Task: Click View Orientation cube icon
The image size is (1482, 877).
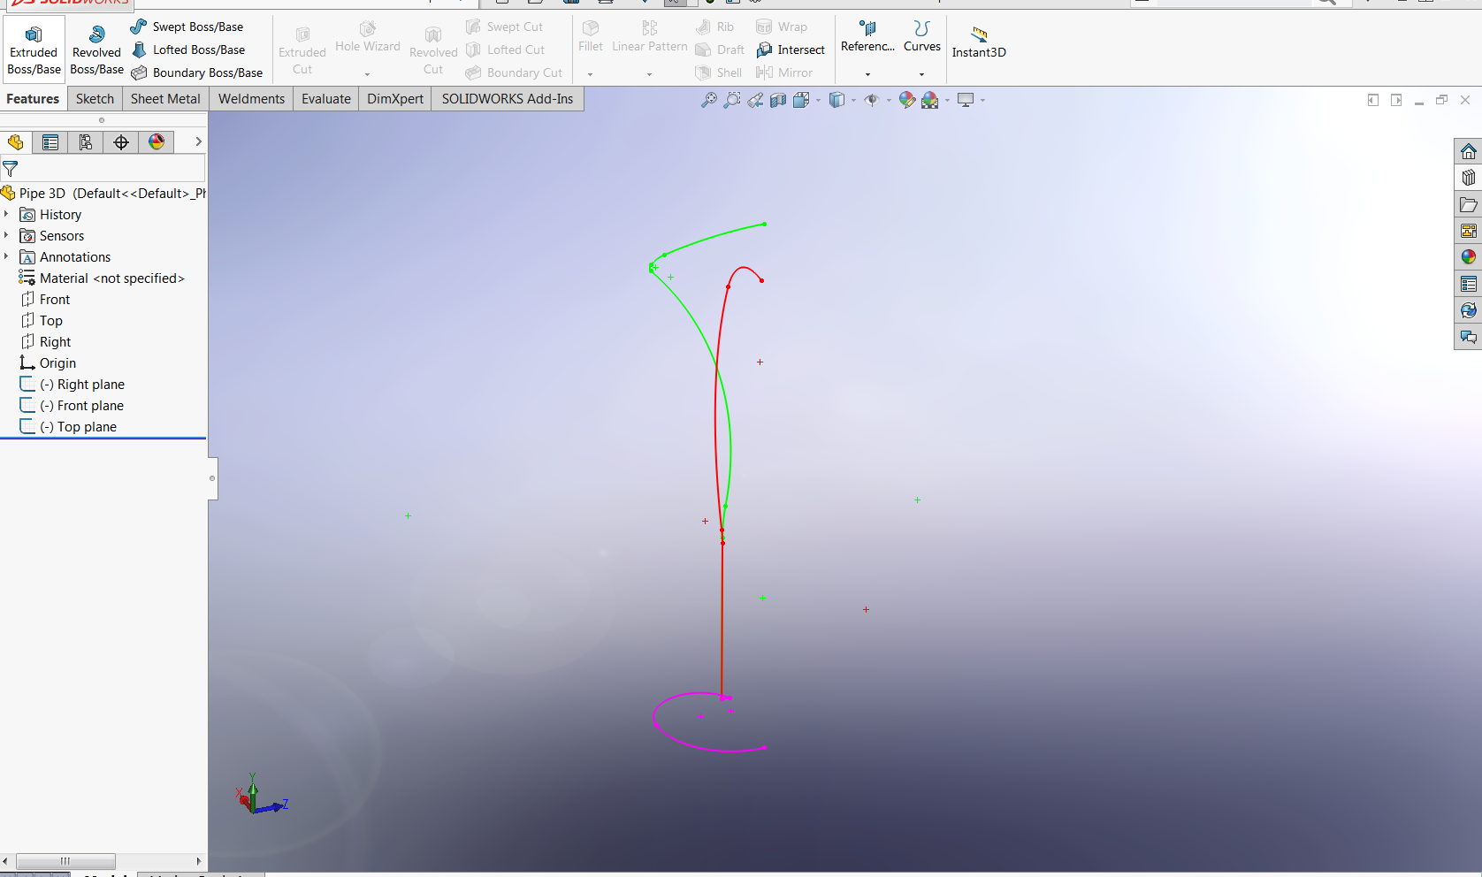Action: (801, 100)
